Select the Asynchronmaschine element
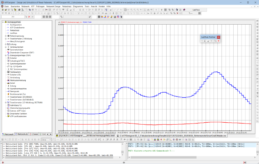Image resolution: width=259 pixels, height=164 pixels. (x=18, y=88)
